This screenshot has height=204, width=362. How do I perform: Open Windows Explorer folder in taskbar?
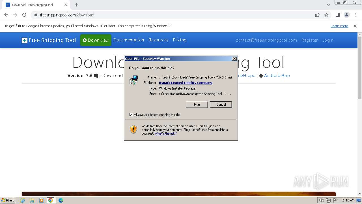[x=32, y=200]
